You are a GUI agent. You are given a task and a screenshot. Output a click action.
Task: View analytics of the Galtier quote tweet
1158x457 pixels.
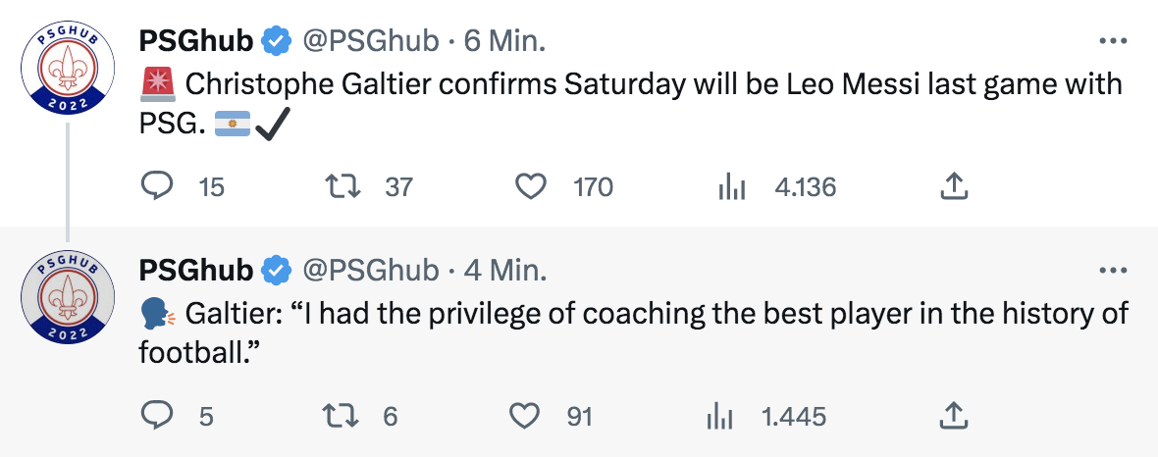coord(719,416)
